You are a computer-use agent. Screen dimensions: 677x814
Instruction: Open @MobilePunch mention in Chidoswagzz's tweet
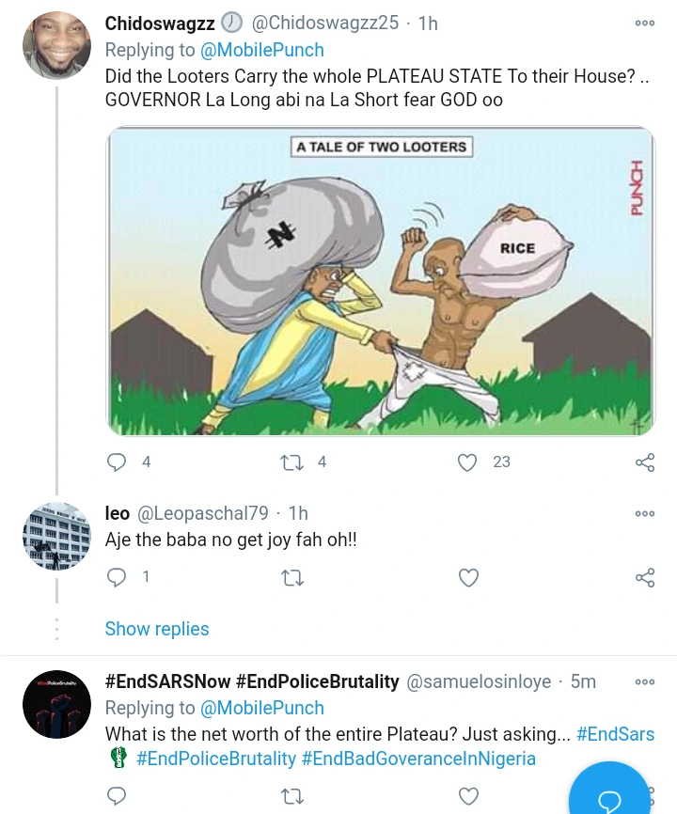click(x=262, y=50)
